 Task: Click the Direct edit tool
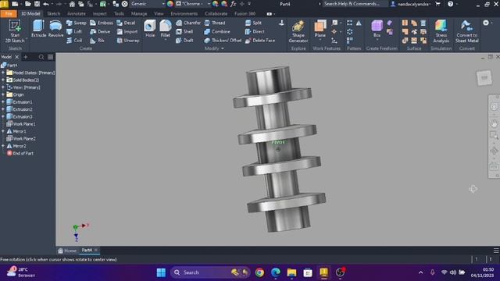pyautogui.click(x=255, y=31)
